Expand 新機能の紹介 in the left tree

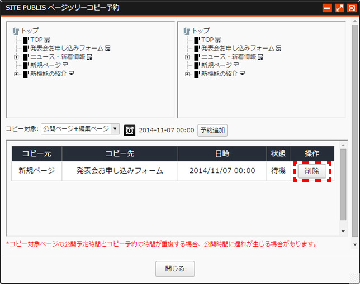point(16,74)
